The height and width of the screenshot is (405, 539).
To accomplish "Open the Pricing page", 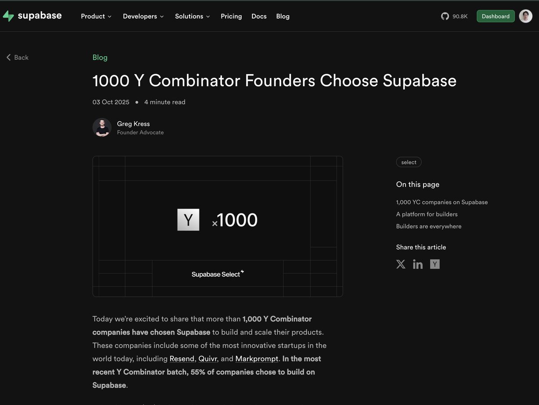I will click(x=231, y=16).
